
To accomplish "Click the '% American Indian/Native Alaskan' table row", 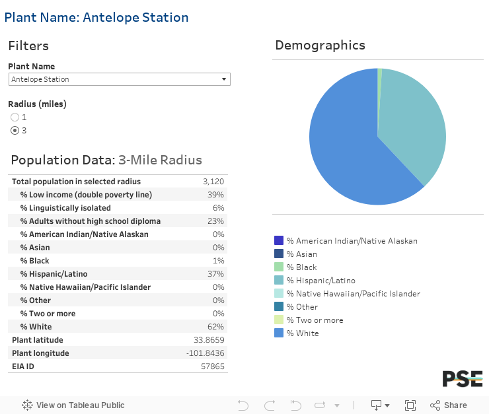I will point(118,234).
